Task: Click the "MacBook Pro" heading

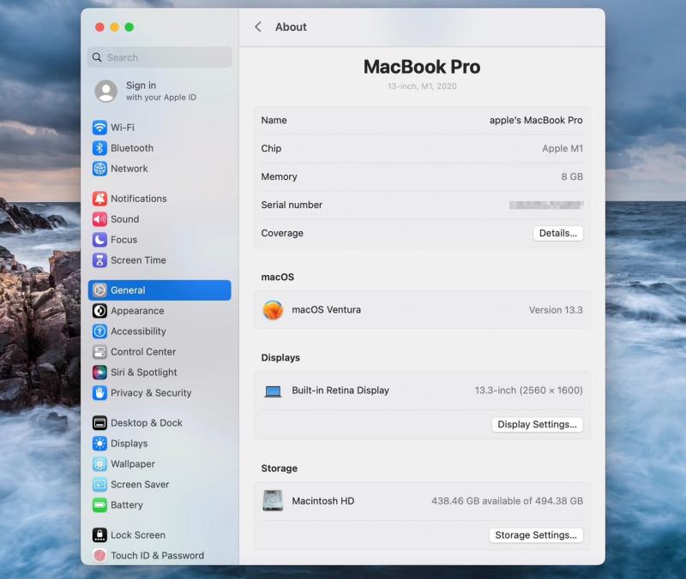Action: click(x=422, y=67)
